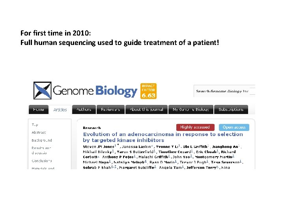Open the Authors tab
Screen dimensions: 284x213
coord(84,109)
